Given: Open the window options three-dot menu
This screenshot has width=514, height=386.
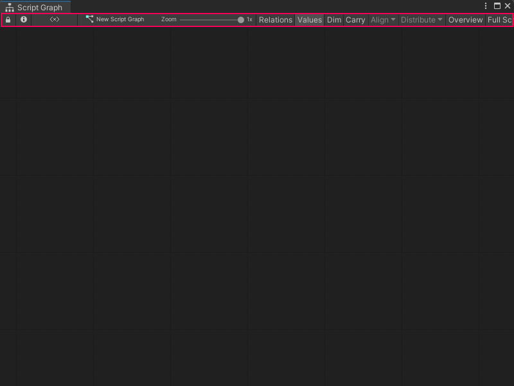Looking at the screenshot, I should tap(486, 6).
